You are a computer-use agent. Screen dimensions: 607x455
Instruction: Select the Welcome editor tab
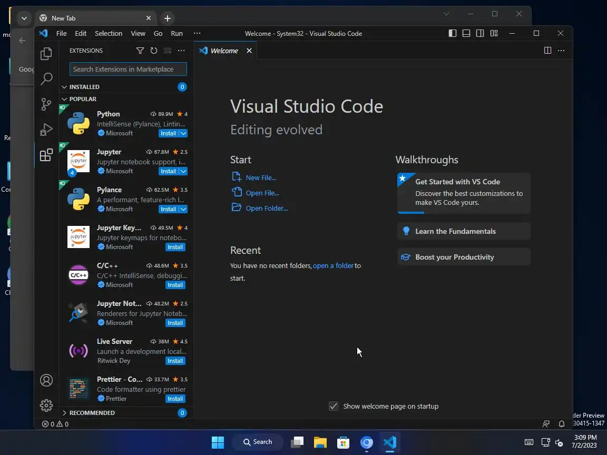pos(226,51)
